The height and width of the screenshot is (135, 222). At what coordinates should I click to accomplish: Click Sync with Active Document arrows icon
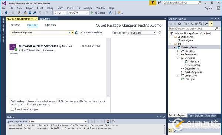[x=192, y=24]
